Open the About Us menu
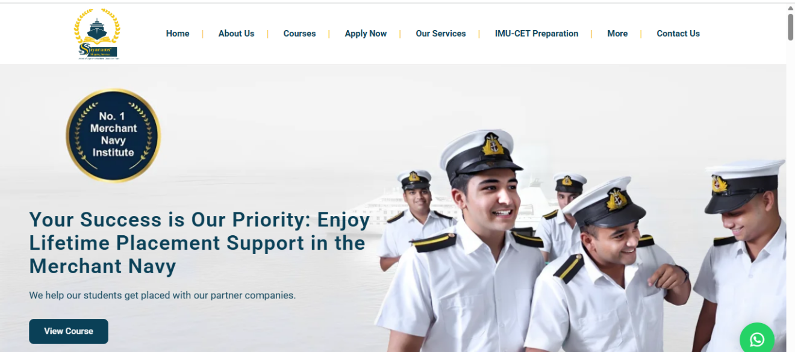The width and height of the screenshot is (795, 352). coord(236,34)
